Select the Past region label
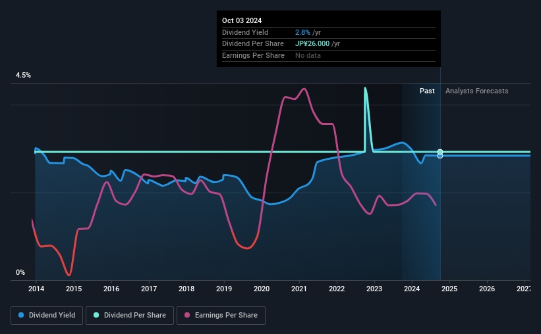Image resolution: width=541 pixels, height=334 pixels. [427, 91]
